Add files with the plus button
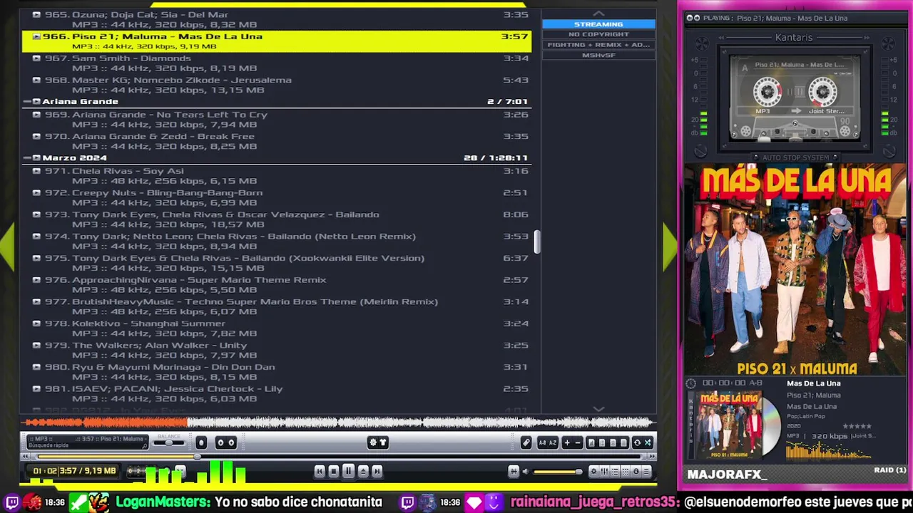 pos(567,442)
